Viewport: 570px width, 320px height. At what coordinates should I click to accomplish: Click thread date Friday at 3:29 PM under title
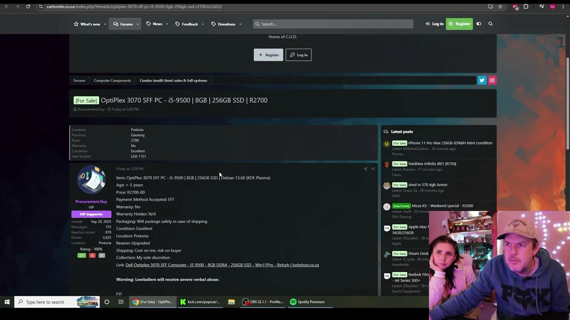[x=126, y=109]
